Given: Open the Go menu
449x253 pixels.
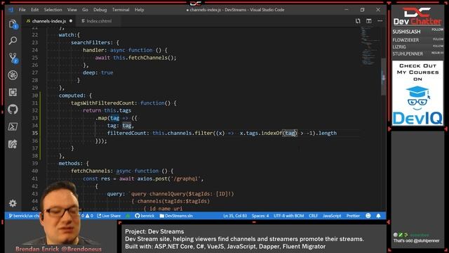Looking at the screenshot, I should click(85, 9).
